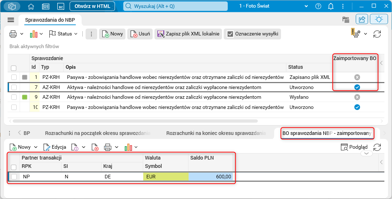Toggle the lightbulb tips button
Screen dimensions: 392x199
[x=379, y=20]
